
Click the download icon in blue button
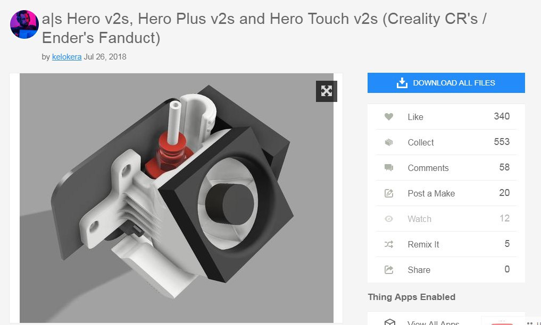click(x=402, y=83)
